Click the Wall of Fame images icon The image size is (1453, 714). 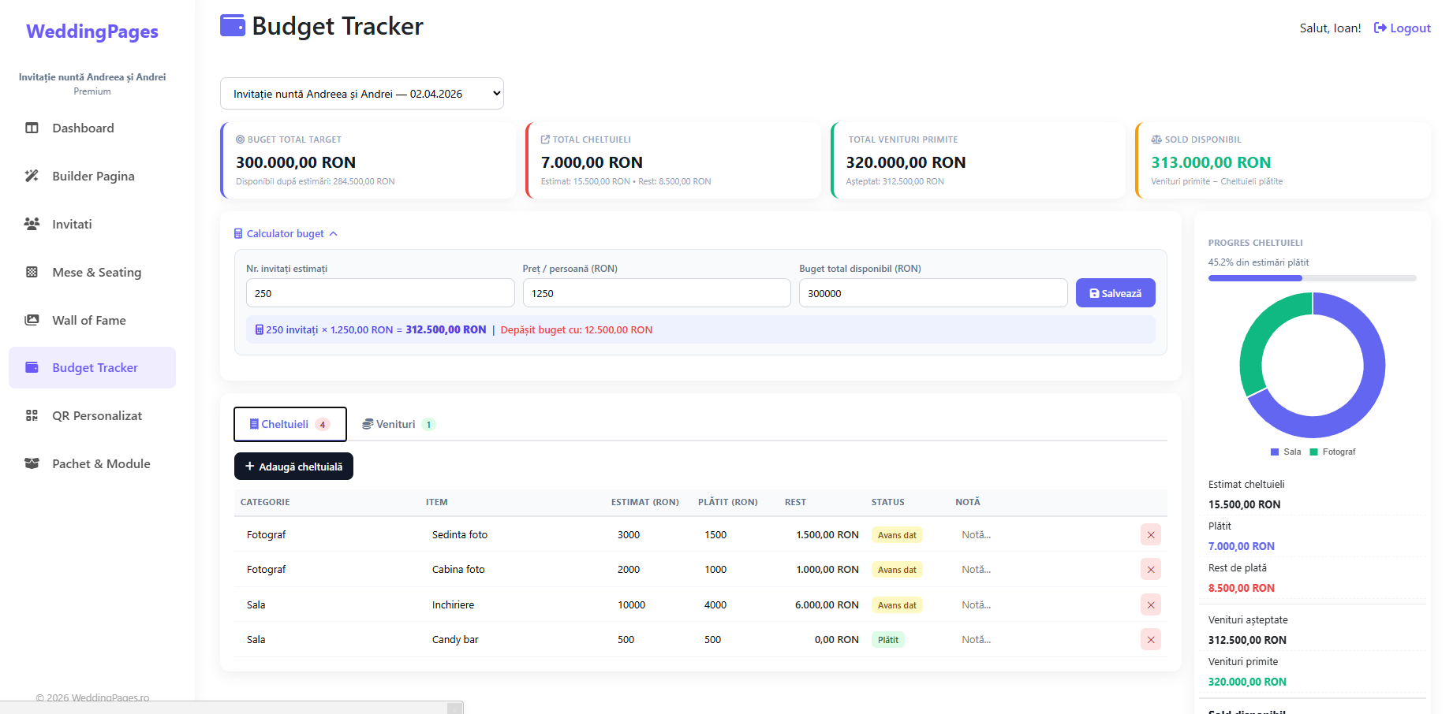(32, 321)
